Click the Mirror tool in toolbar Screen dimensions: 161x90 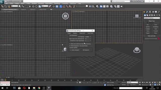90,6
